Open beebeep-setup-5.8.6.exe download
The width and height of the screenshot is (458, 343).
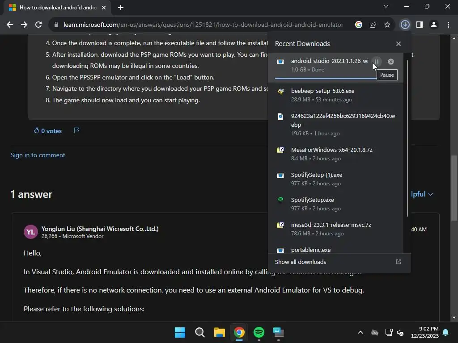[x=335, y=95]
